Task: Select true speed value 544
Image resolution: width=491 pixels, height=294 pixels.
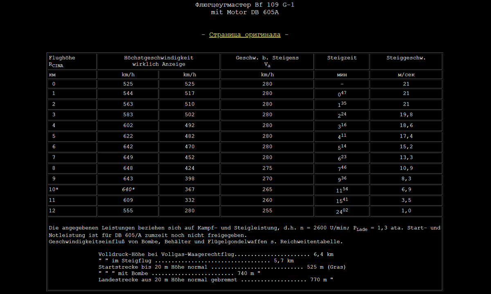Action: (x=128, y=94)
